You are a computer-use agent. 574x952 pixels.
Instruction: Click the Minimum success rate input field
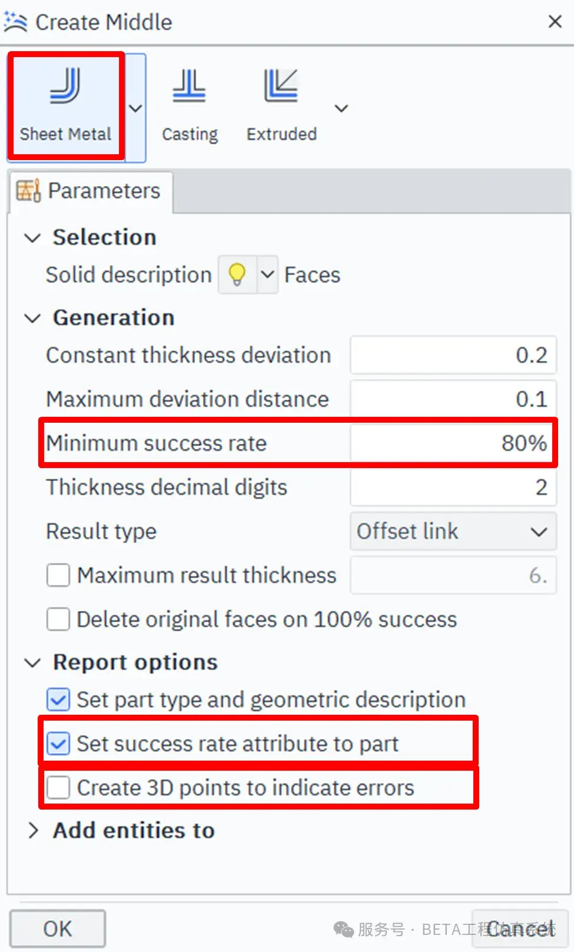(453, 443)
